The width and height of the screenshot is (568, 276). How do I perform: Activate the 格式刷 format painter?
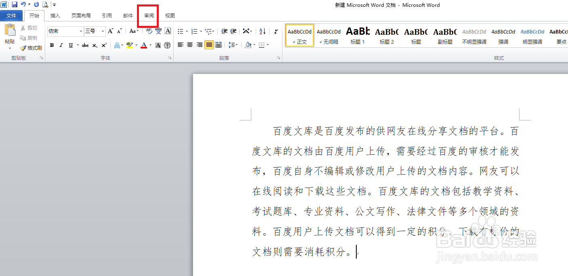(31, 48)
